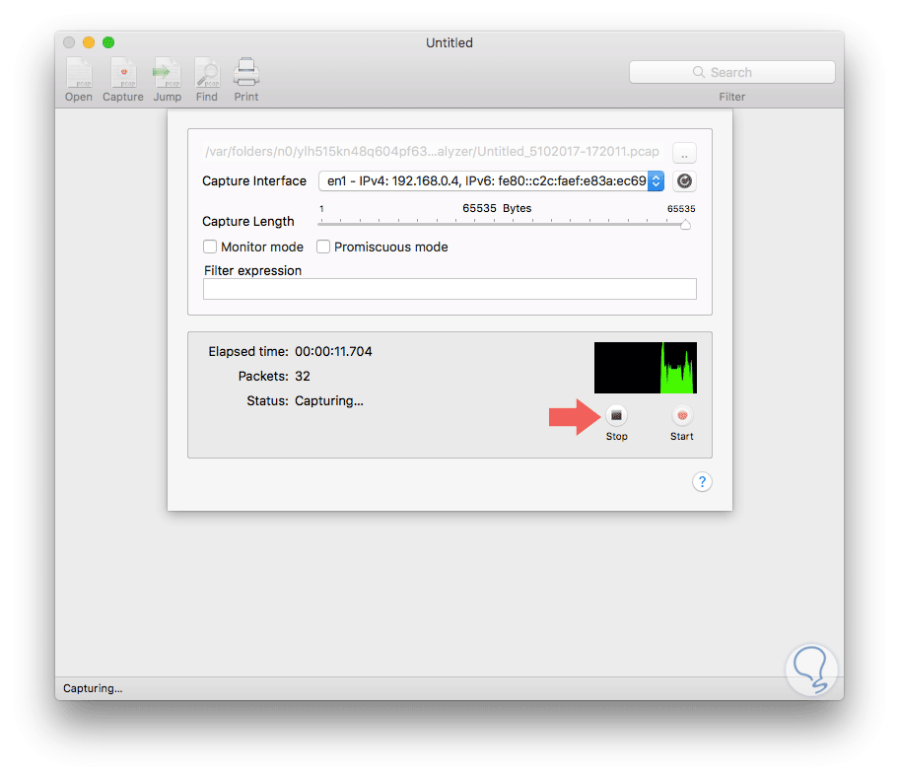The image size is (899, 779).
Task: Open a pcap file from the toolbar
Action: [x=79, y=80]
